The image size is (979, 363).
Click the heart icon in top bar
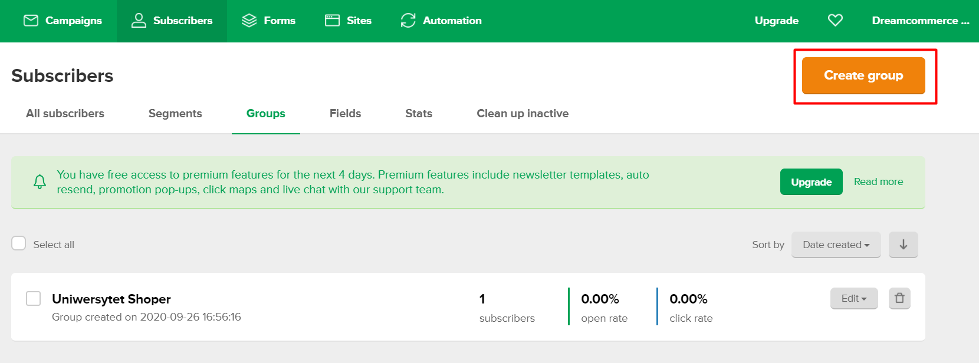click(x=835, y=21)
